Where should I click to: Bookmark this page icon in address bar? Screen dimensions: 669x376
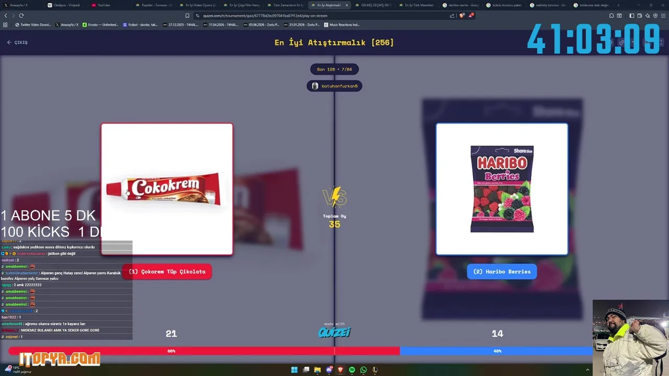click(x=188, y=16)
